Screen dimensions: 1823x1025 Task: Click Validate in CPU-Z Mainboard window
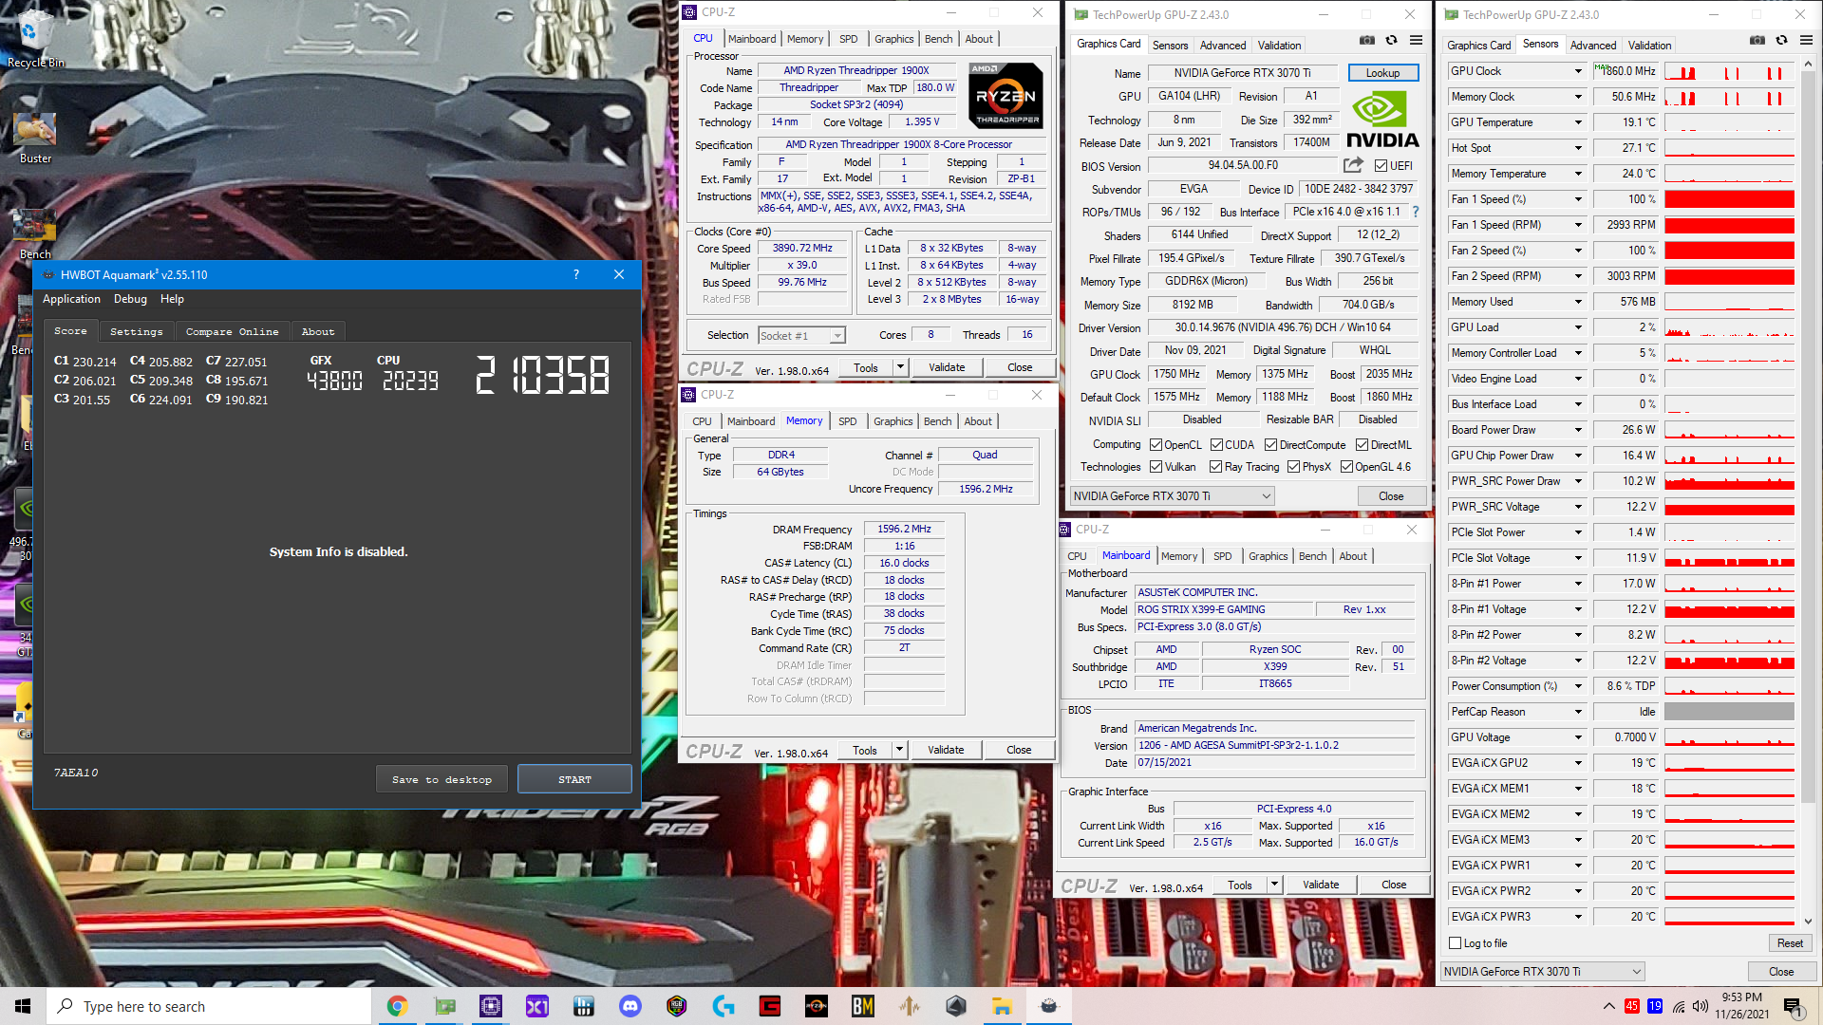click(1321, 885)
